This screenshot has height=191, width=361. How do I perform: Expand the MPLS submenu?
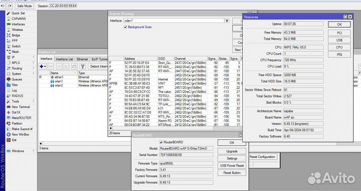[34, 63]
